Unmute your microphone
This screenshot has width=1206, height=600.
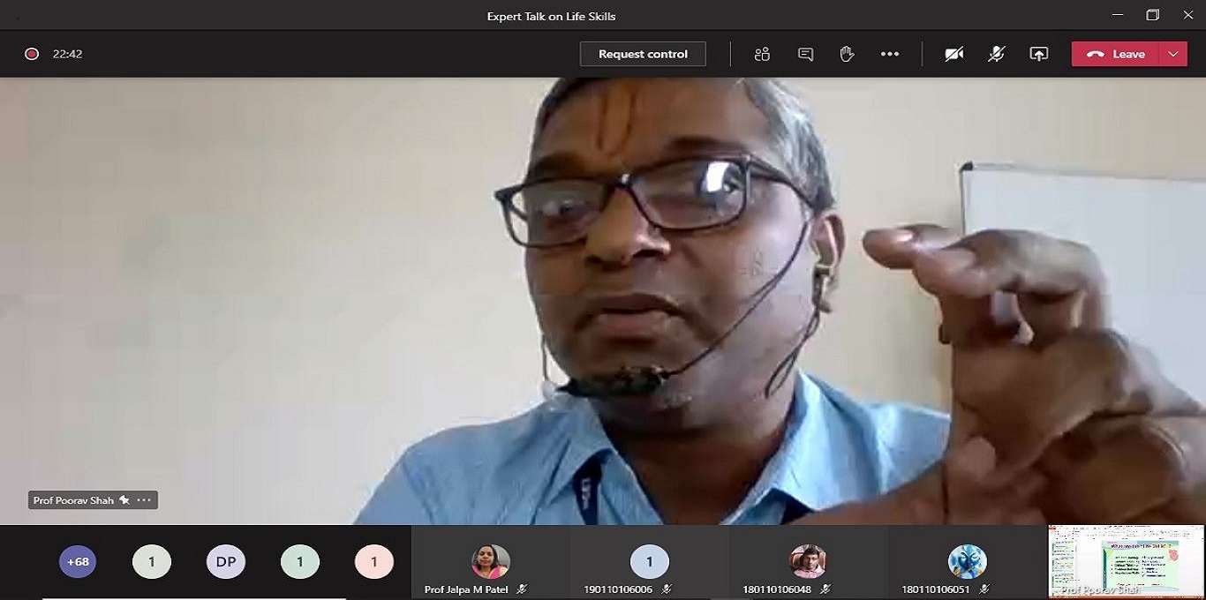996,54
